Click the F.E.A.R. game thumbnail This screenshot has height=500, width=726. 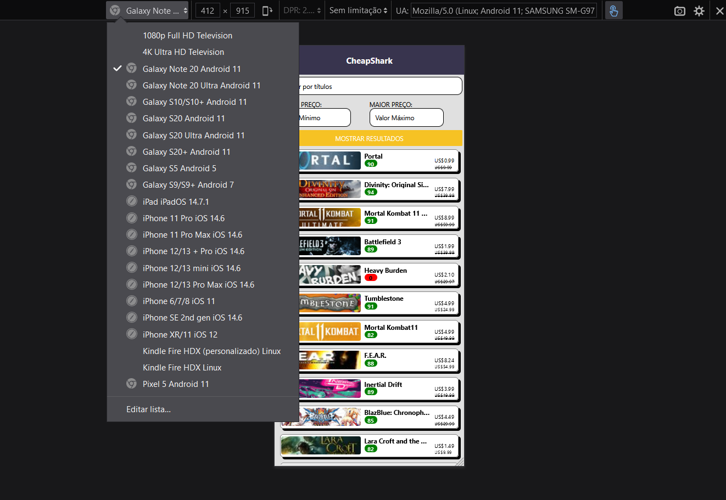pyautogui.click(x=330, y=361)
